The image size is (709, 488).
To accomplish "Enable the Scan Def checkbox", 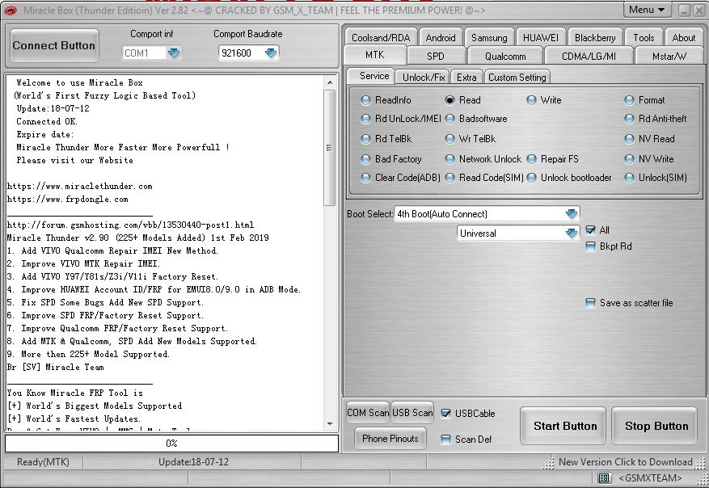I will click(445, 440).
